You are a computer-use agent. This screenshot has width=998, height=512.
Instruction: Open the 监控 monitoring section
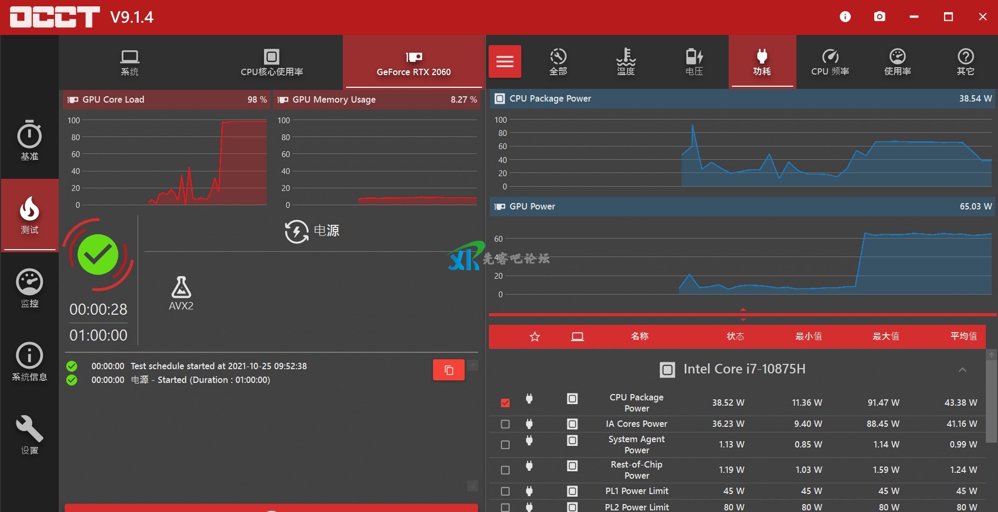tap(30, 288)
